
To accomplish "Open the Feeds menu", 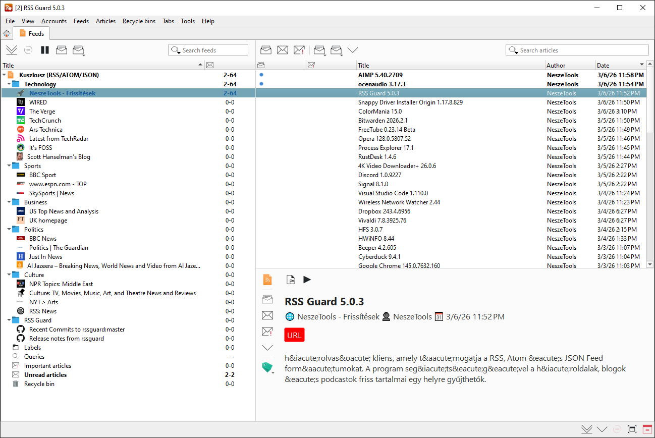I will click(x=81, y=21).
